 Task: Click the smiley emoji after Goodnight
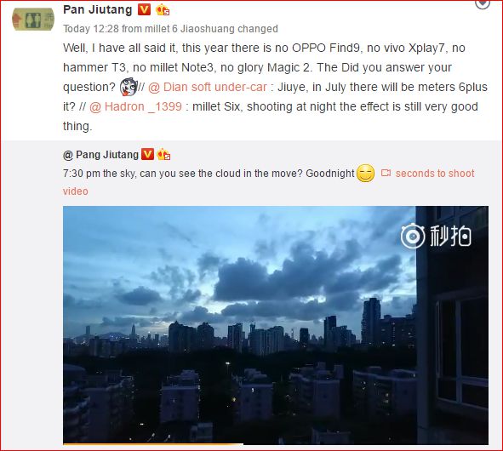click(366, 174)
